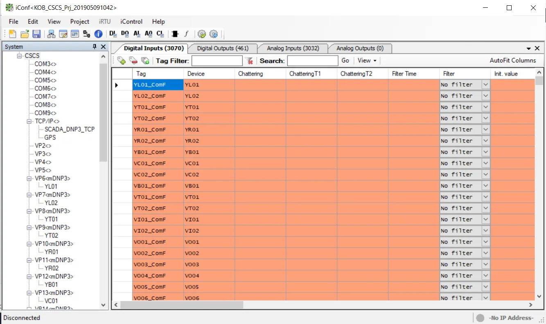Click the blue information icon
Image resolution: width=546 pixels, height=324 pixels.
coord(98,34)
